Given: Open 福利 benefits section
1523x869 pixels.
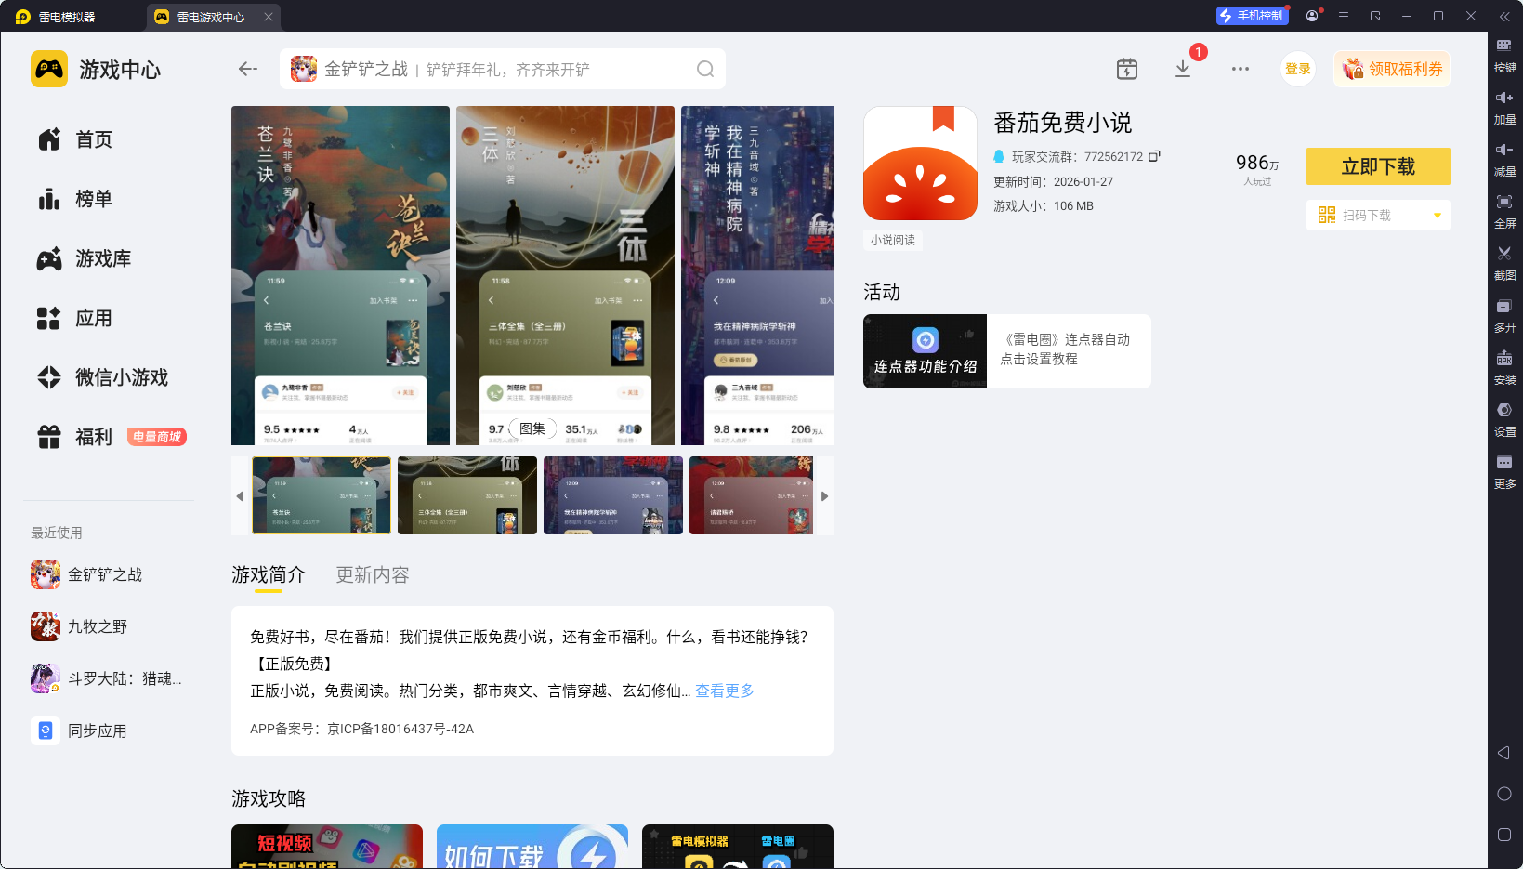Looking at the screenshot, I should coord(74,437).
